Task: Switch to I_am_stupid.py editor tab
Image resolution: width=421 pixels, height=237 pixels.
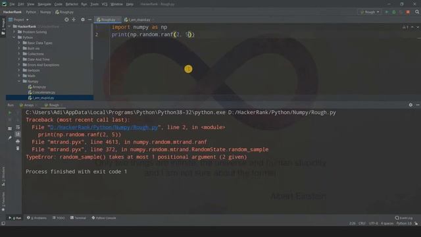Action: (x=139, y=20)
